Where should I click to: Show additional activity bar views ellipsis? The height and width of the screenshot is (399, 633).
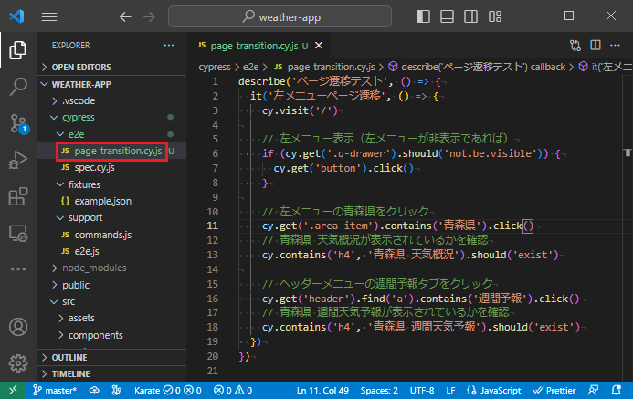pyautogui.click(x=18, y=269)
